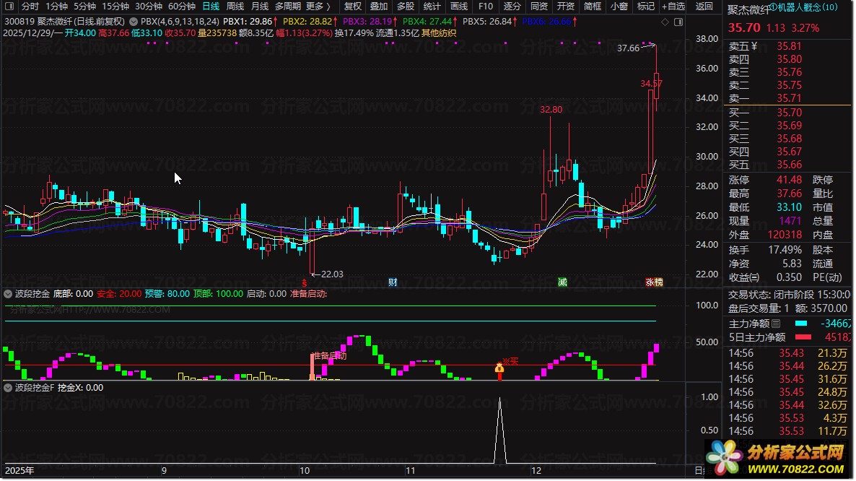The image size is (856, 481).
Task: Select the 分时 intraday view
Action: 30,6
